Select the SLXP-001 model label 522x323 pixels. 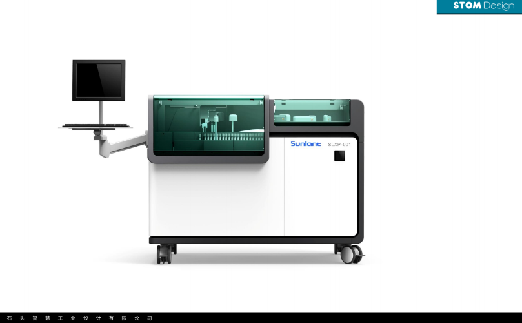339,145
